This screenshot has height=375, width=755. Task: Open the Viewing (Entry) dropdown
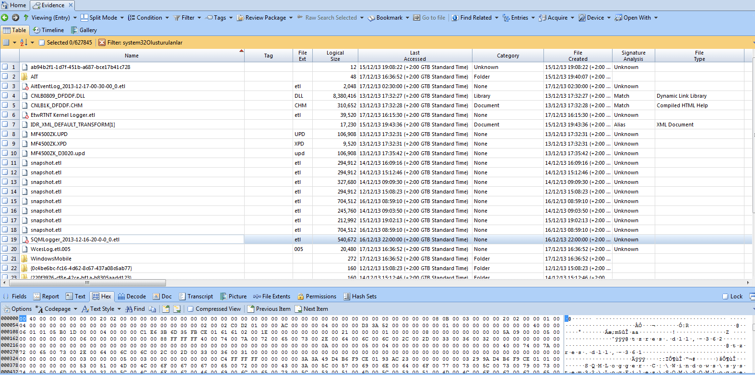75,18
